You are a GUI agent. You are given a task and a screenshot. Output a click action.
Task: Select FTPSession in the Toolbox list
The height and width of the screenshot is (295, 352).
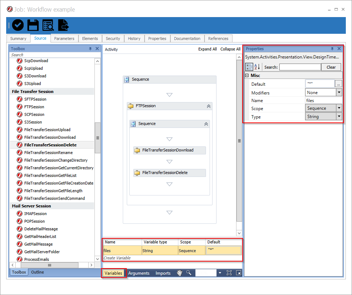pos(34,107)
